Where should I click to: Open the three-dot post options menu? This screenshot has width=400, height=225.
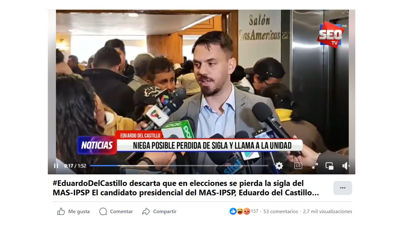(x=342, y=188)
